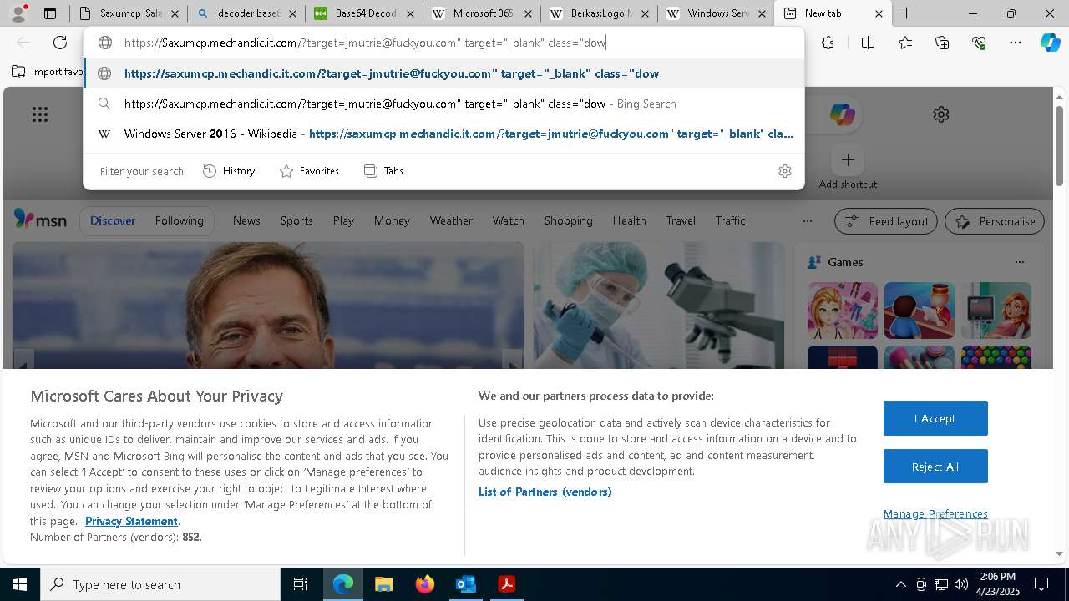Open the Games card options ellipsis
Viewport: 1069px width, 601px height.
pyautogui.click(x=1019, y=262)
